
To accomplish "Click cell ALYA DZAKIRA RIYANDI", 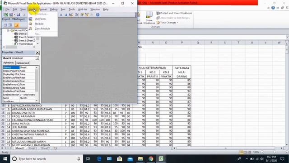I will pos(37,105).
